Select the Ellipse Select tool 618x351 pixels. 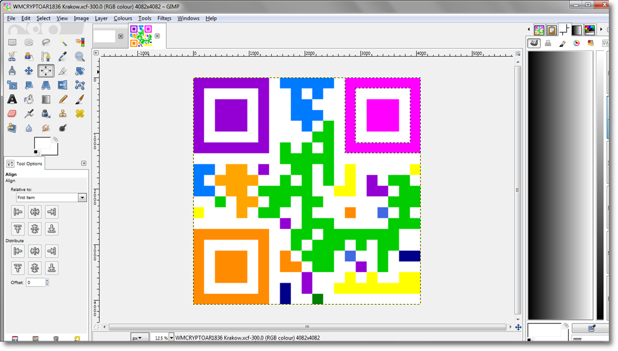(x=29, y=42)
